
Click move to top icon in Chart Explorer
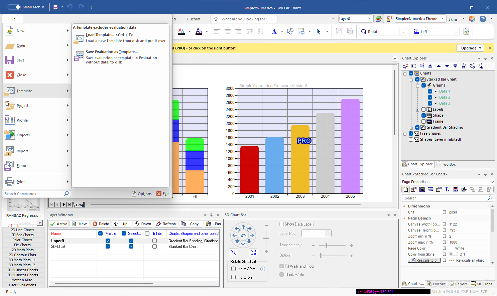tap(430, 66)
